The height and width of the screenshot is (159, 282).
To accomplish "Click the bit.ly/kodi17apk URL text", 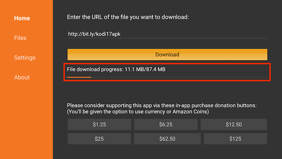I will (x=94, y=34).
